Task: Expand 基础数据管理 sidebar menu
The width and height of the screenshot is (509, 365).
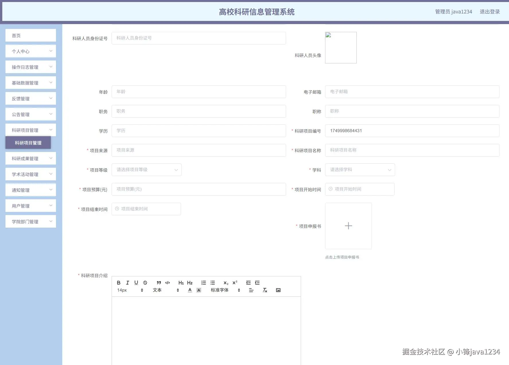Action: [31, 83]
